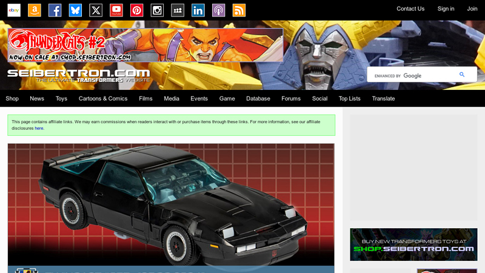Open the Bluesky butterfly icon

(75, 10)
